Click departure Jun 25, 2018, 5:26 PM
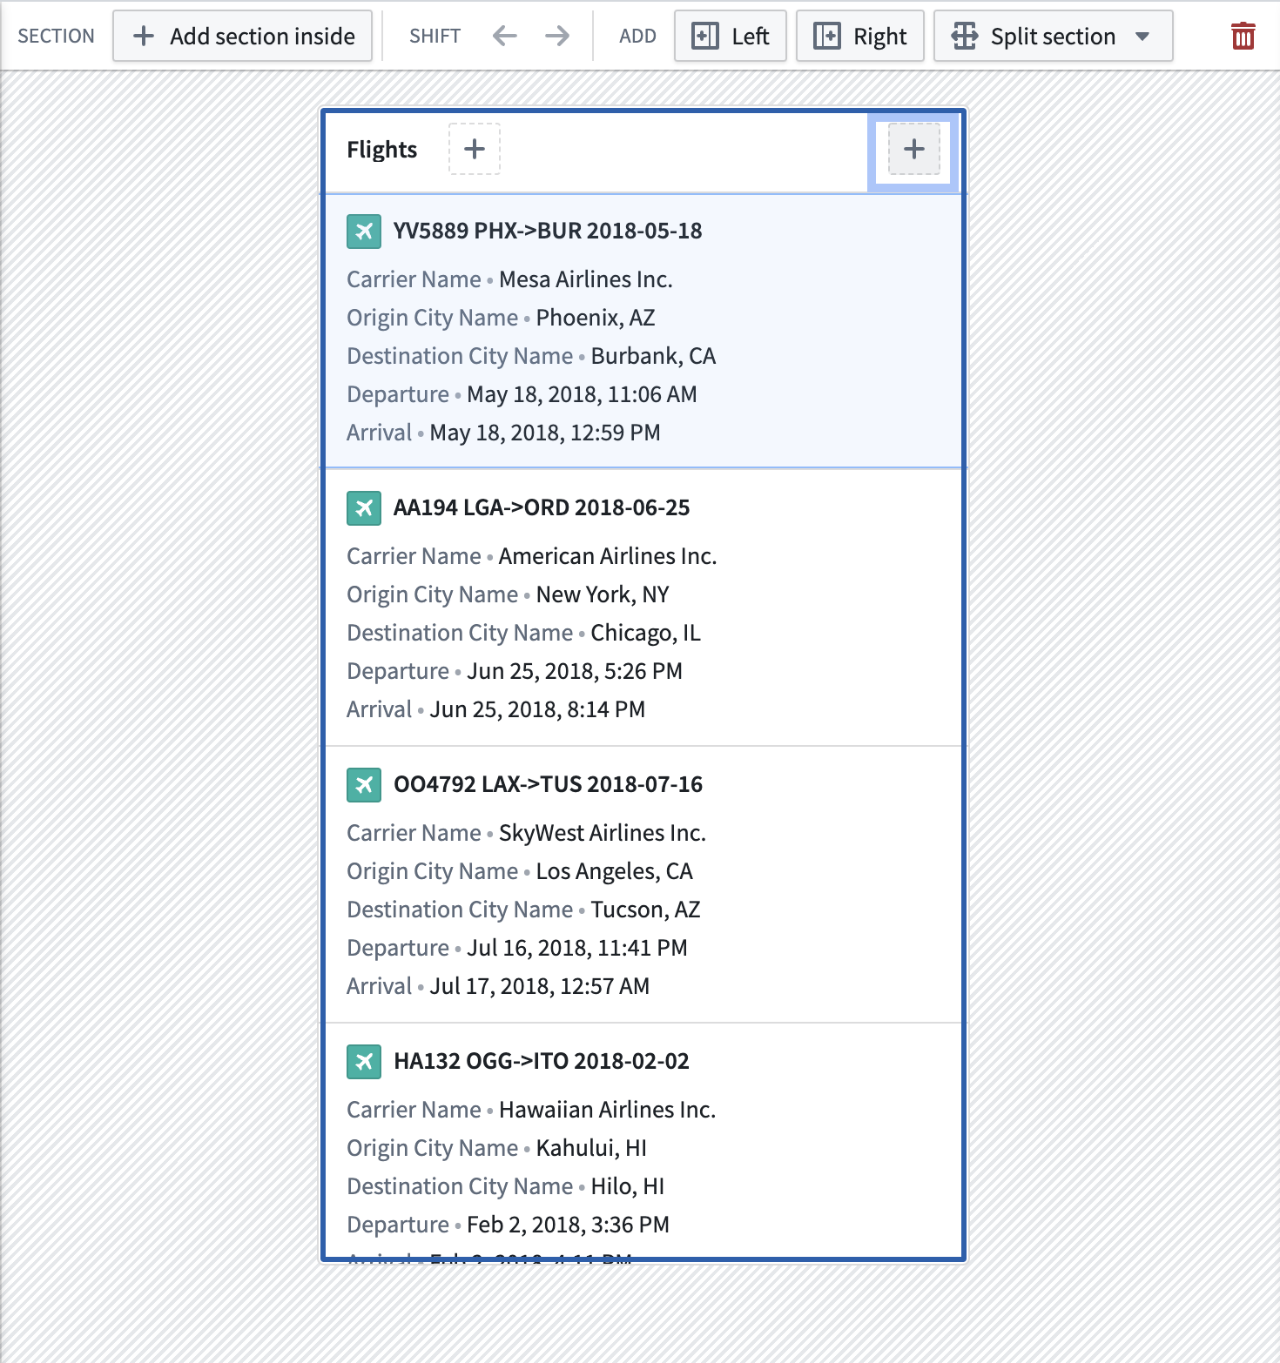 click(x=575, y=671)
